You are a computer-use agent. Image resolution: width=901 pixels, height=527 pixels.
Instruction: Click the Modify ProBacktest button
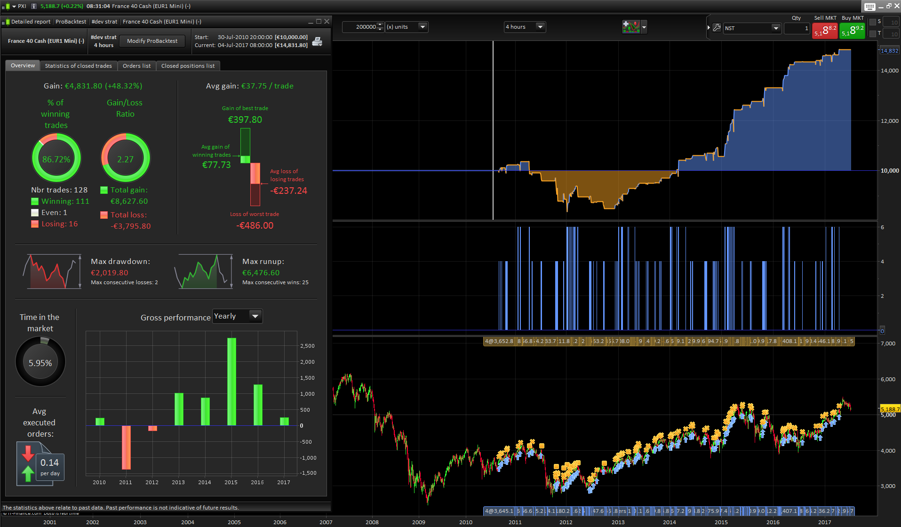(152, 41)
